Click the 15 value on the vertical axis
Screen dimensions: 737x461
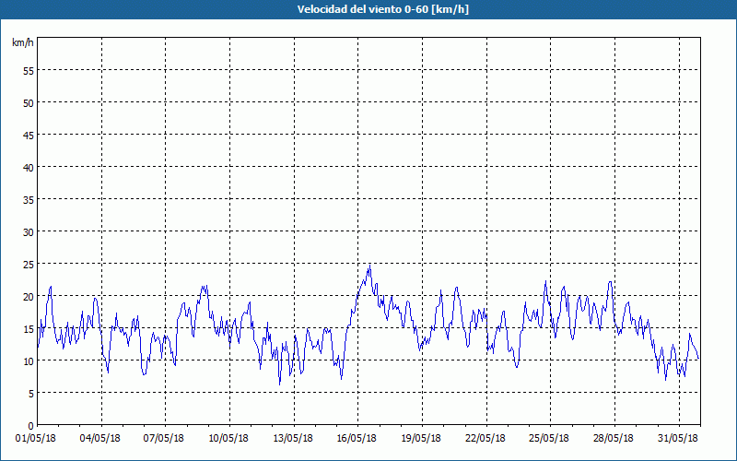[29, 329]
